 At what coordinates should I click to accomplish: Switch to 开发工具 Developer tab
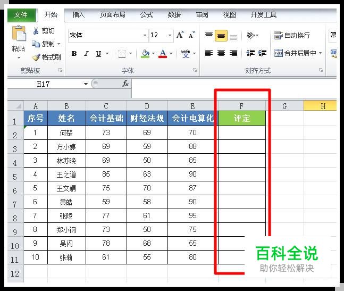(x=264, y=15)
